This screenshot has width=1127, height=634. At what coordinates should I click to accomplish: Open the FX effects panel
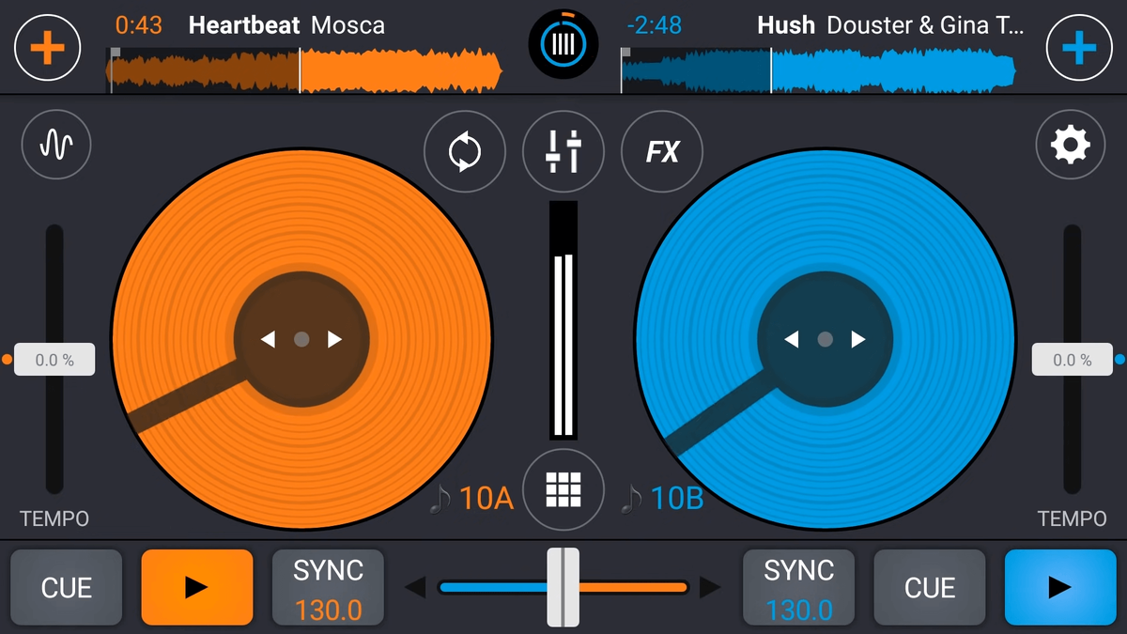click(x=662, y=151)
